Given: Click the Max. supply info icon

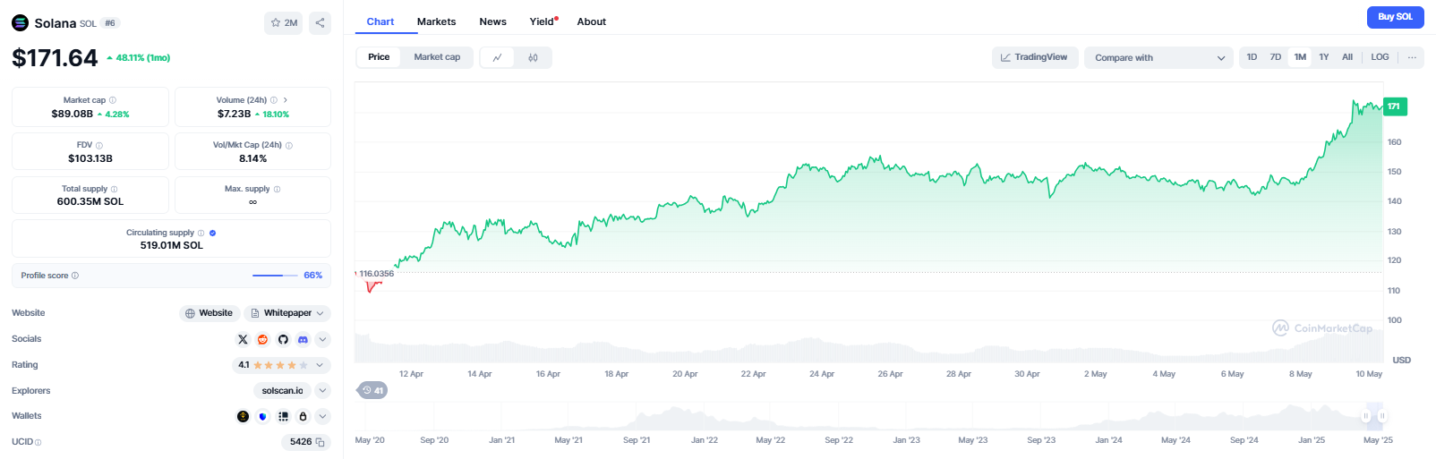Looking at the screenshot, I should click(x=278, y=189).
